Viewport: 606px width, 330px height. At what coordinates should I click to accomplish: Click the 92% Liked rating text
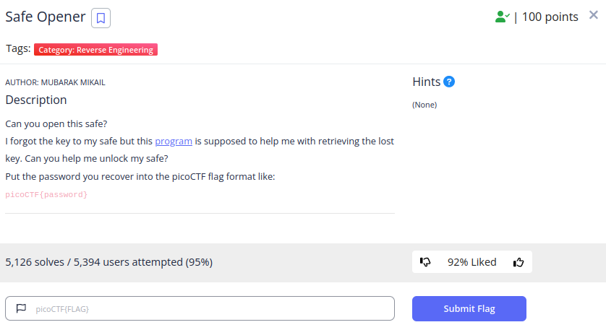point(472,262)
